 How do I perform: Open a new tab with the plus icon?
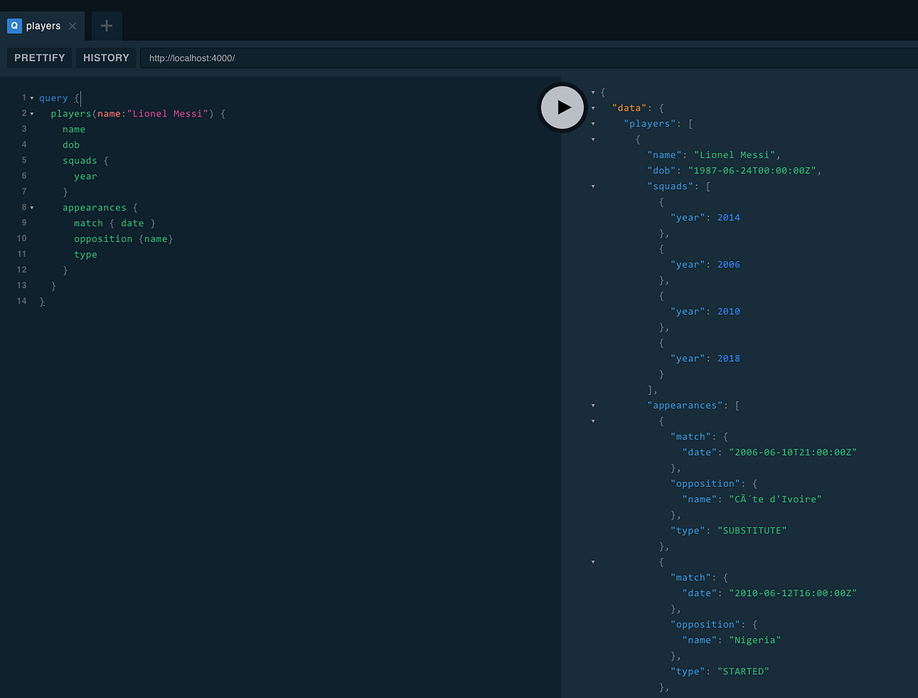(x=106, y=26)
